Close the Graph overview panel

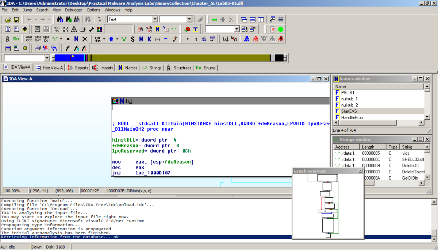click(x=360, y=171)
